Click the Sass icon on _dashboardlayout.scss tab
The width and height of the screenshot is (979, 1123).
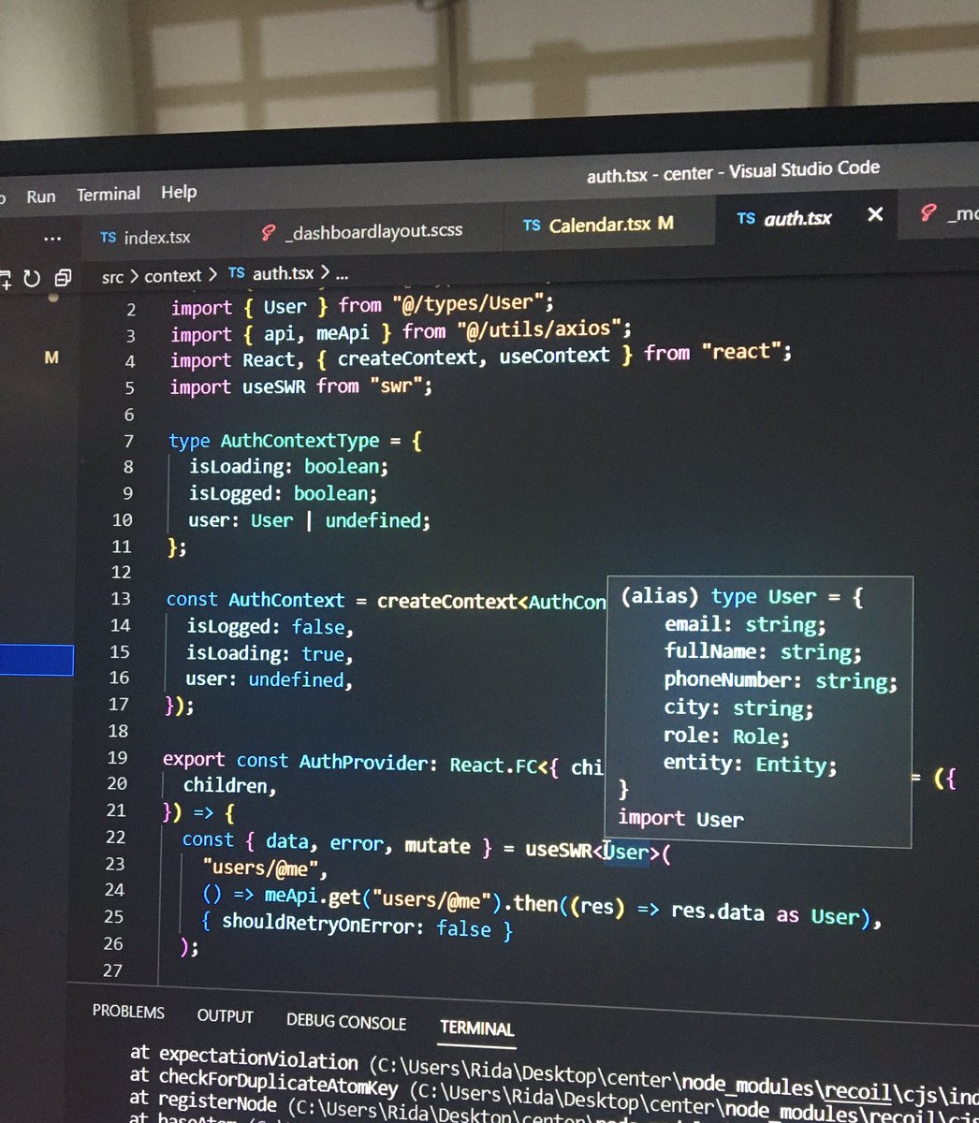point(269,233)
